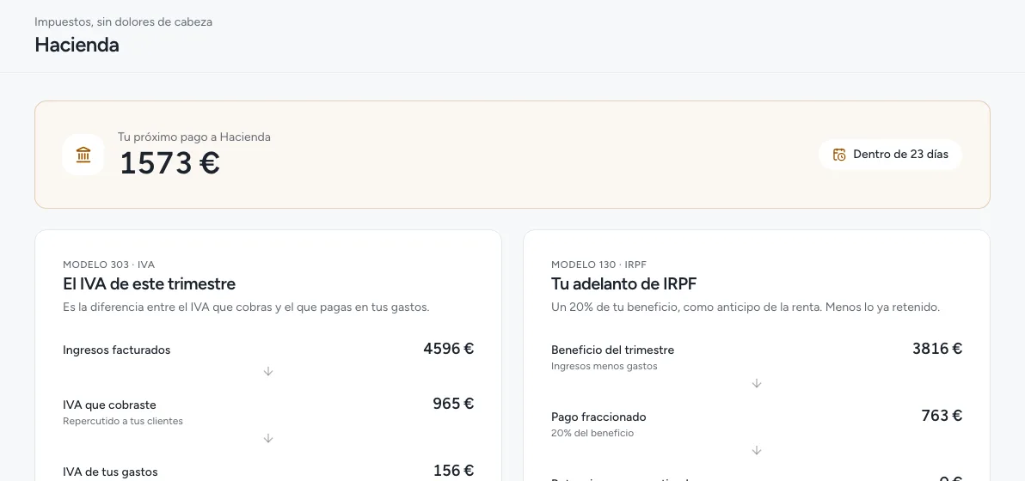1025x481 pixels.
Task: Click the Ingresos facturados row label
Action: (116, 350)
